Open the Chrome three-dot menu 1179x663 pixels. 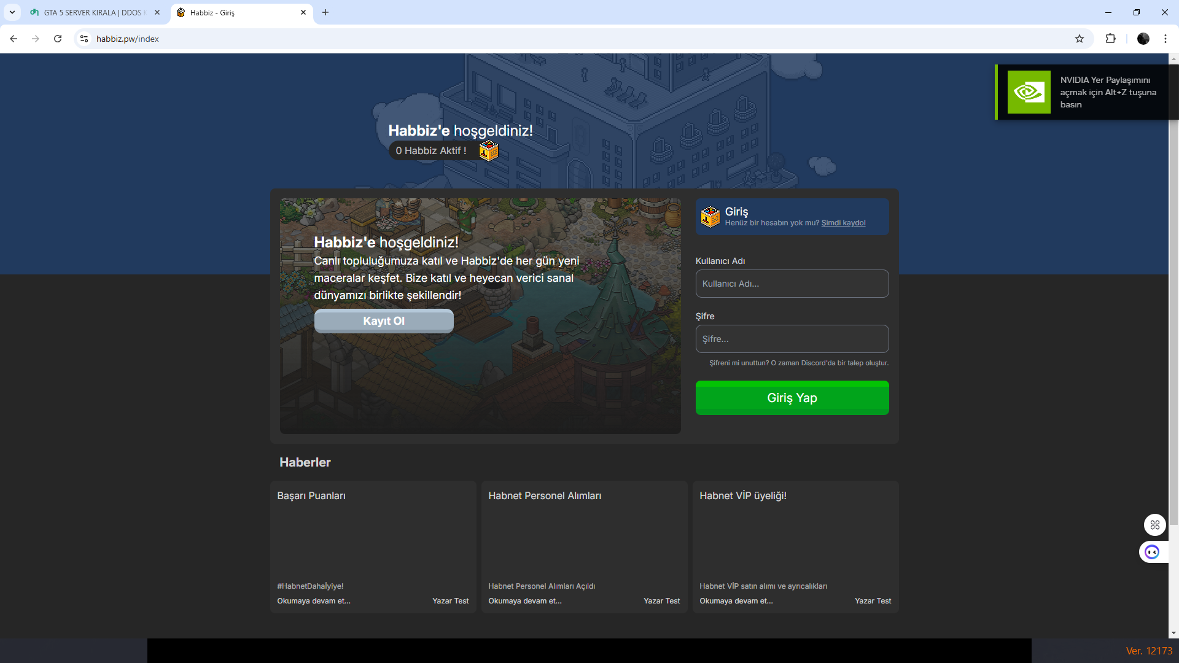(x=1165, y=39)
